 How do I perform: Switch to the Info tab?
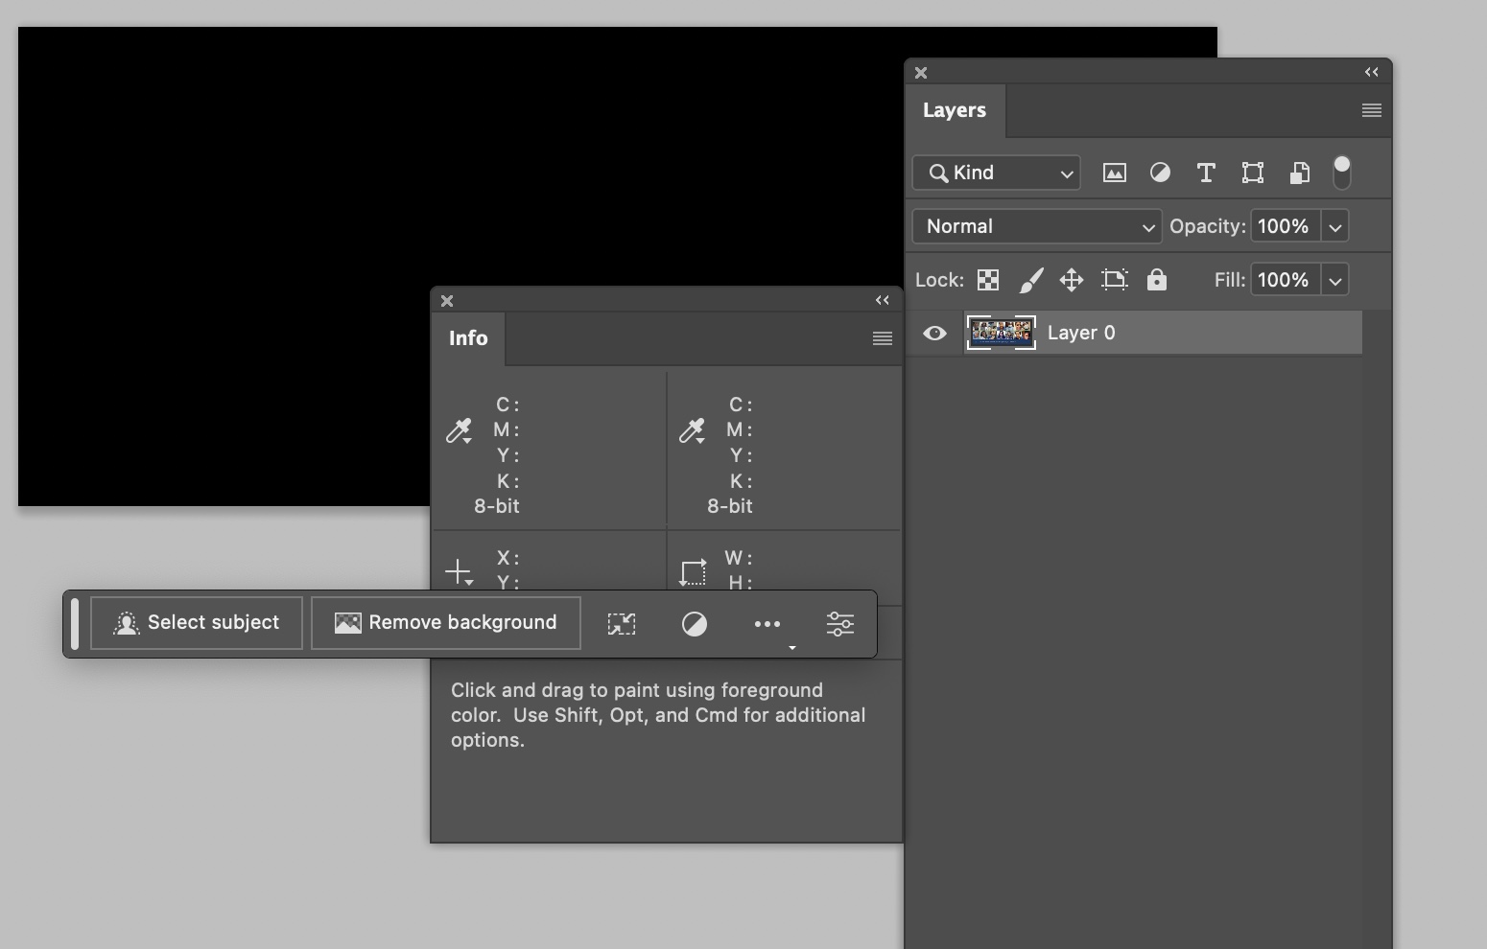[468, 338]
